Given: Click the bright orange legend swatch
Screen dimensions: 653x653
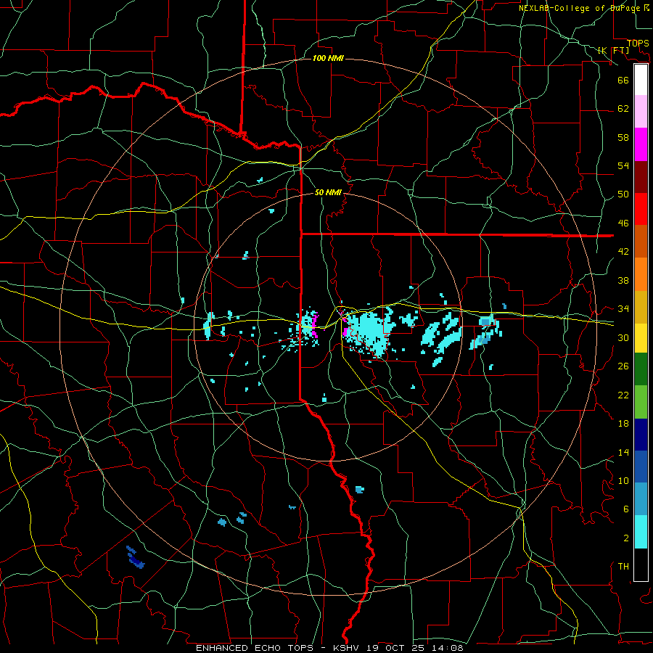Looking at the screenshot, I should pyautogui.click(x=641, y=274).
